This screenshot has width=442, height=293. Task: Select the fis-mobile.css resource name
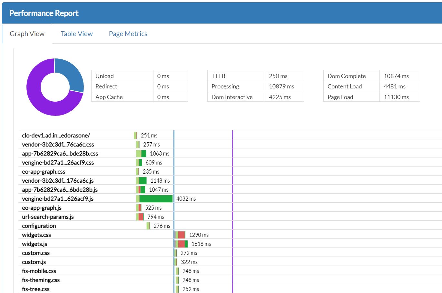[39, 271]
